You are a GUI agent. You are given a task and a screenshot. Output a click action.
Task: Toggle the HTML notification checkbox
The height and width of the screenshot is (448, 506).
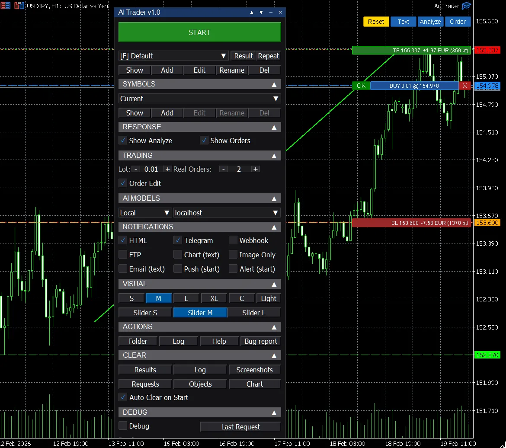pyautogui.click(x=123, y=240)
